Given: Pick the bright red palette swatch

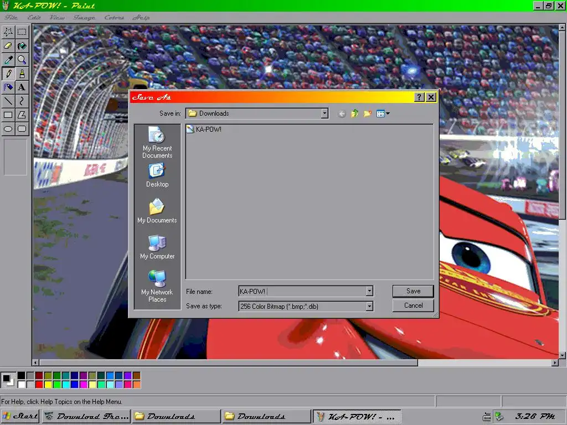Looking at the screenshot, I should [39, 385].
